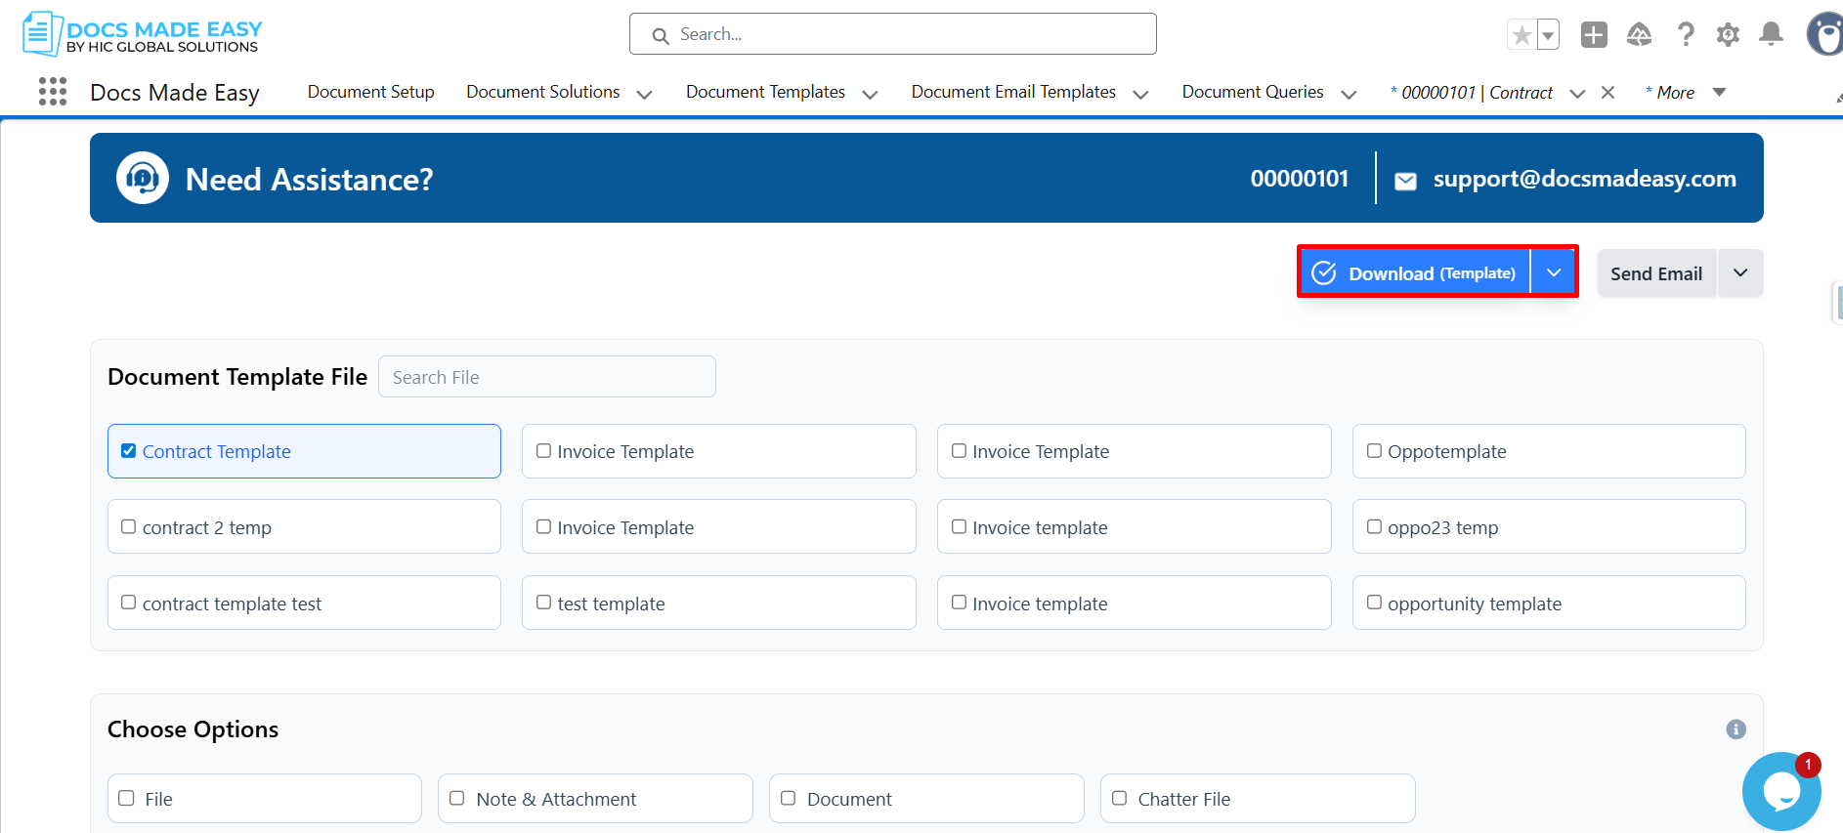Click the Choose Options info icon
Image resolution: width=1843 pixels, height=833 pixels.
coord(1736,729)
